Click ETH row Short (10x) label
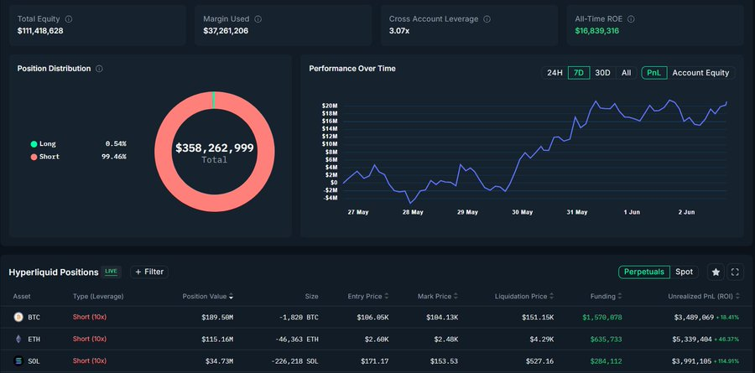The width and height of the screenshot is (755, 373). 90,339
